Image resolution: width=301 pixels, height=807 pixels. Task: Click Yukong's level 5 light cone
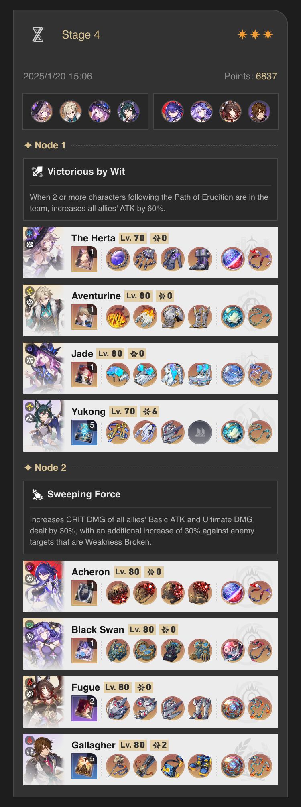click(x=84, y=432)
